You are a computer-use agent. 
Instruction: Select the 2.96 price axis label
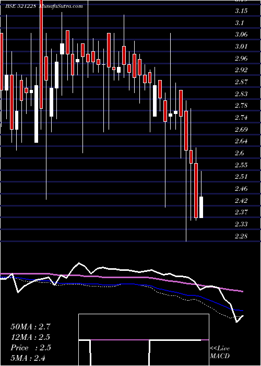click(241, 59)
